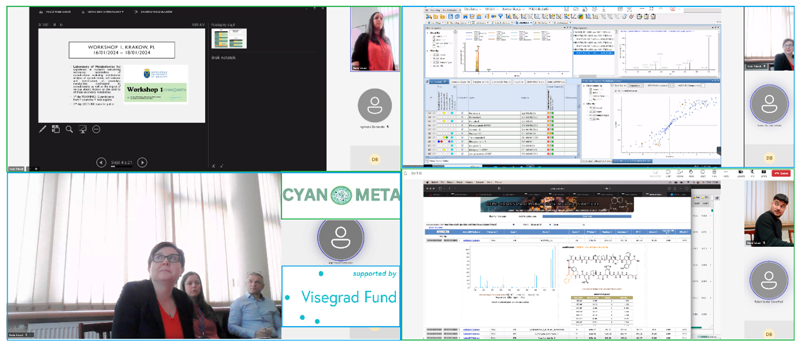Select the DB avatar in top-left meeting panel

[x=375, y=159]
